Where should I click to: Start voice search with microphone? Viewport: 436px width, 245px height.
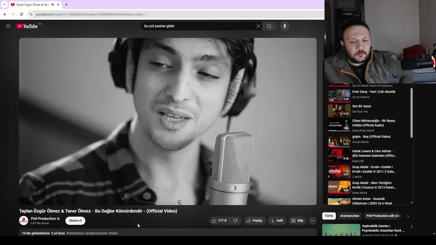(285, 26)
